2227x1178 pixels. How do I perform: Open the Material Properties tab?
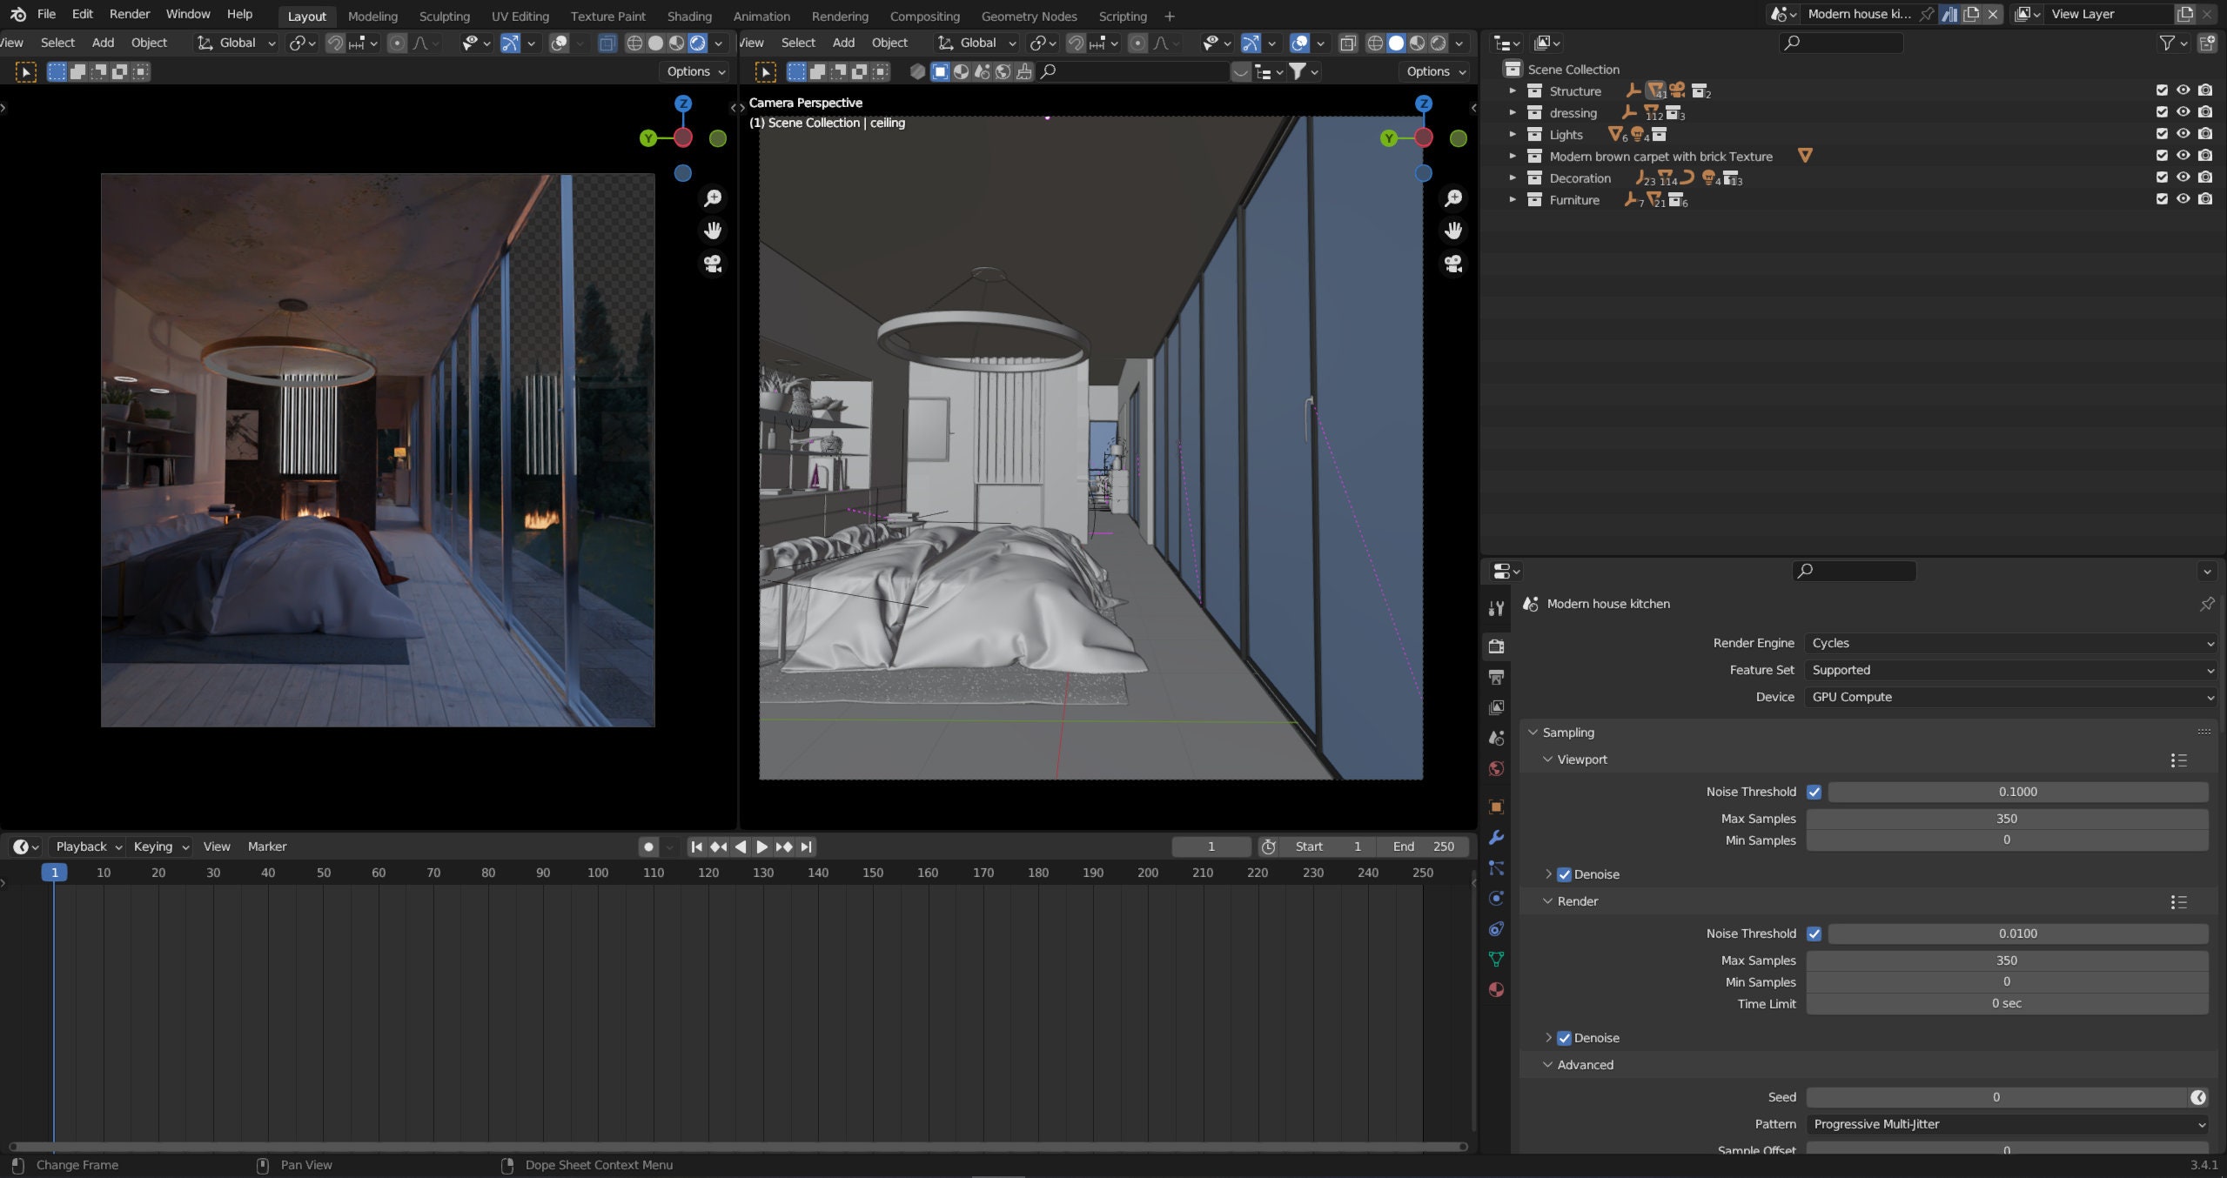coord(1496,989)
